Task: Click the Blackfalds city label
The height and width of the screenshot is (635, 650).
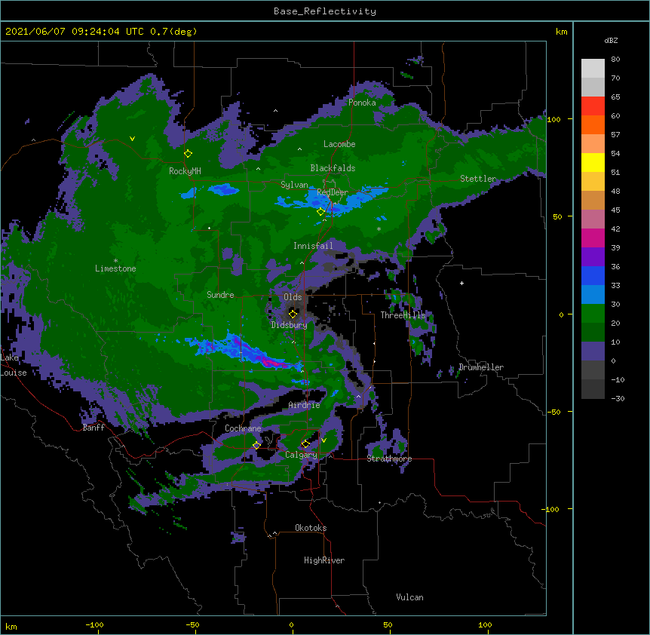Action: (x=333, y=168)
